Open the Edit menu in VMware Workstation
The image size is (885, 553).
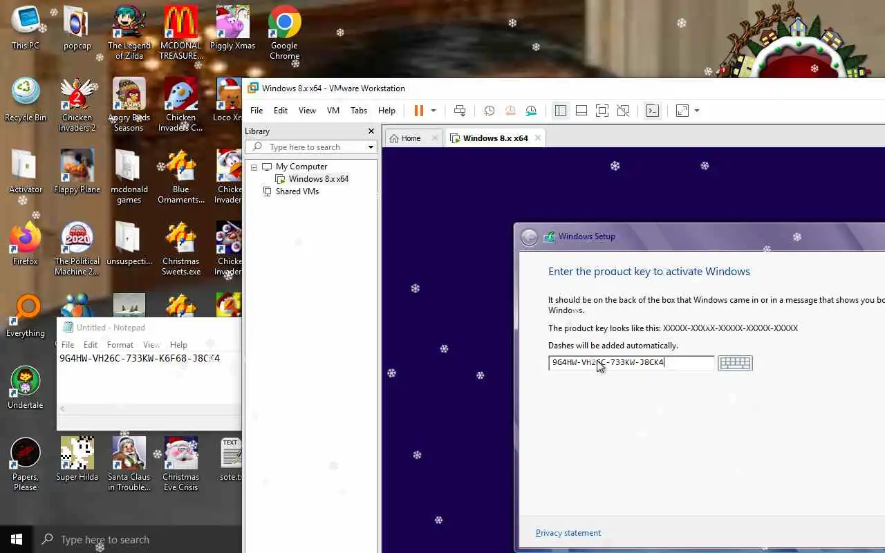(281, 111)
